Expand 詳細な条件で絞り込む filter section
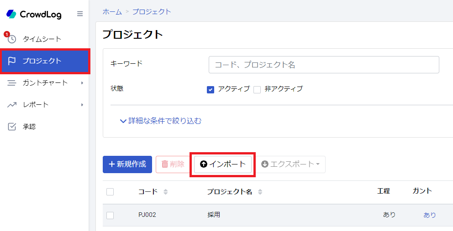Viewport: 453px width, 231px height. [x=161, y=121]
